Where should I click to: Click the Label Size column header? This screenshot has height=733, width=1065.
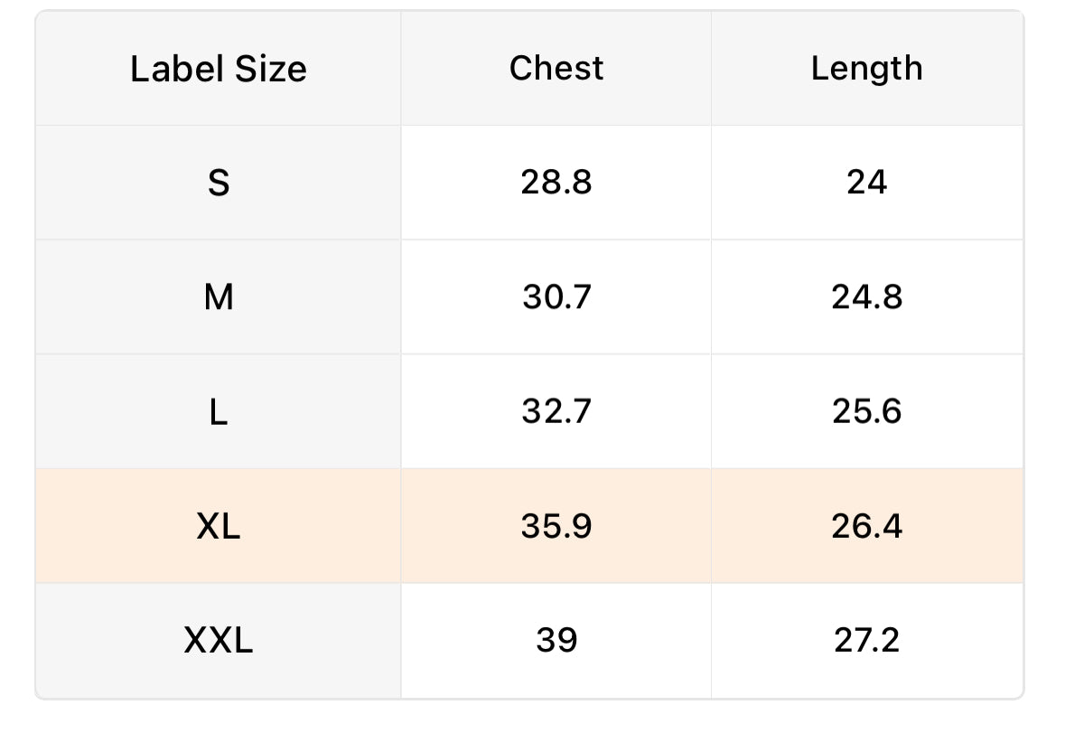click(x=218, y=69)
